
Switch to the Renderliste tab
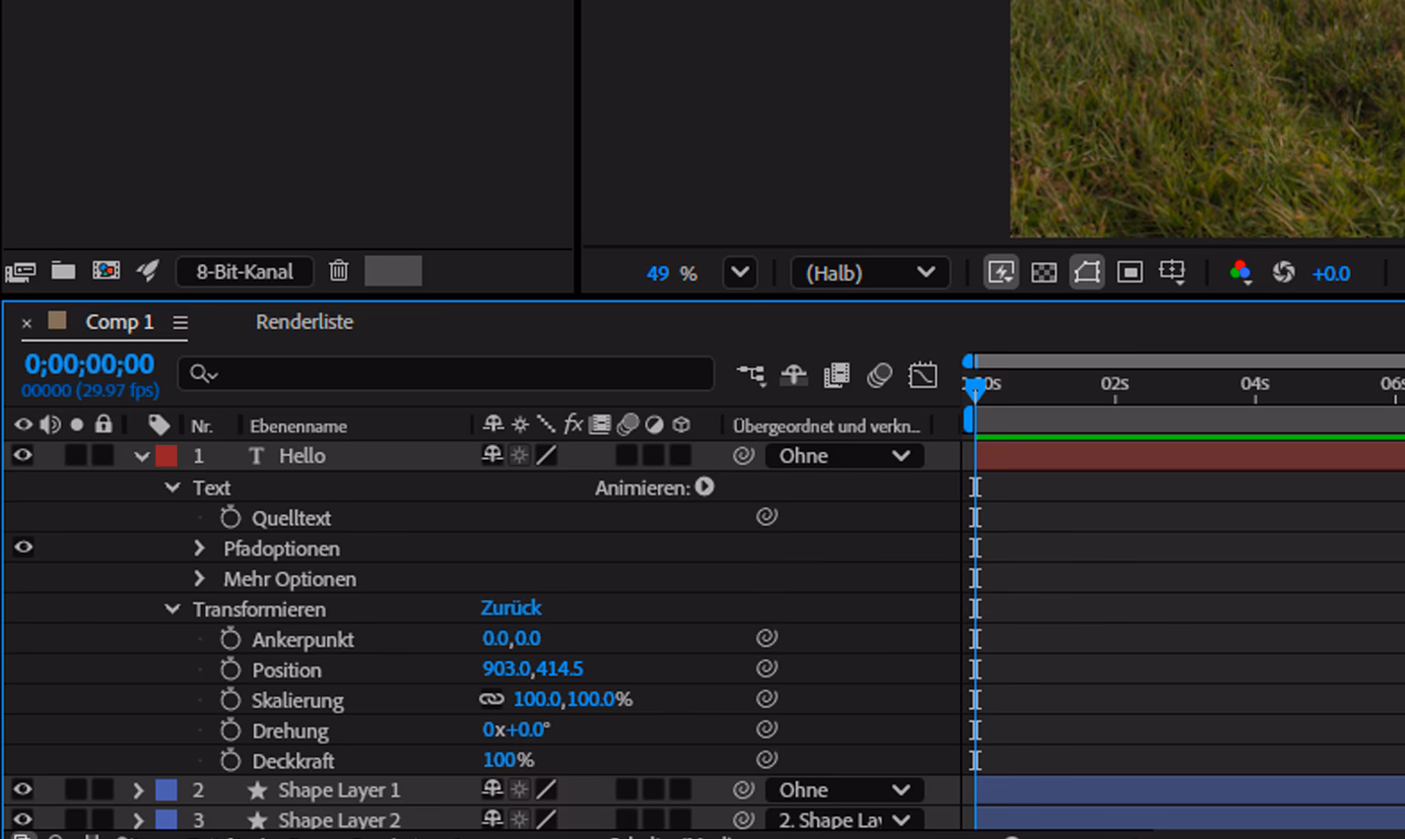click(303, 321)
